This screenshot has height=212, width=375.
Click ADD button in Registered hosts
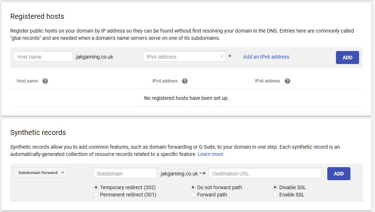click(x=347, y=58)
